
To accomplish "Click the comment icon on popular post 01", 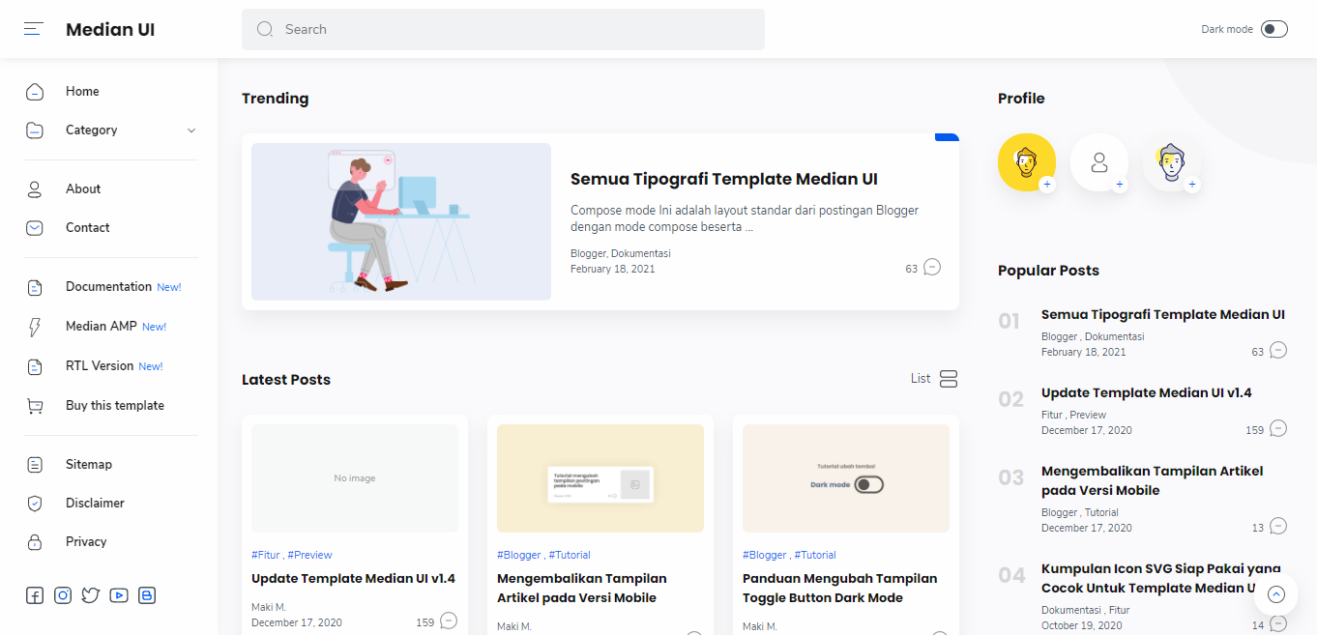I will click(x=1278, y=351).
